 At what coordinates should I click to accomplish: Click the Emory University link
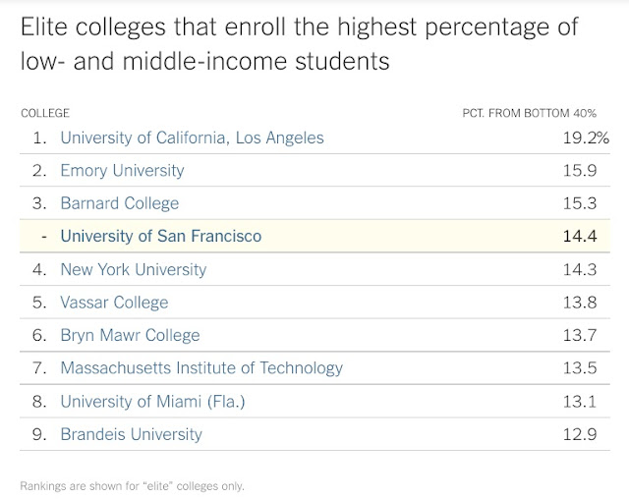pos(122,170)
